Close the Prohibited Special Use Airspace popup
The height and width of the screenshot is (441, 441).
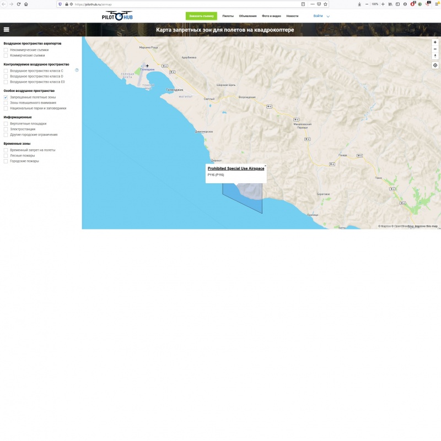(265, 166)
